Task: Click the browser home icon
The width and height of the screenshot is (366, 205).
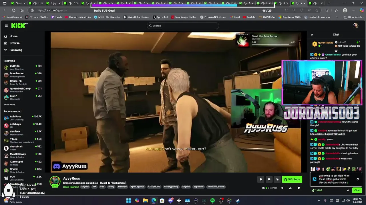Action: point(22,10)
